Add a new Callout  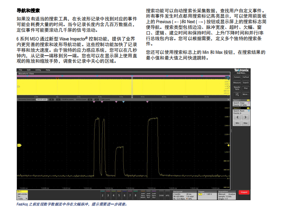click(x=246, y=77)
